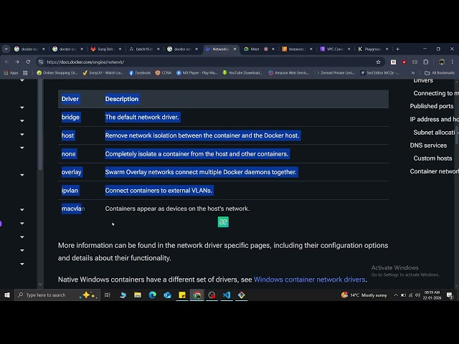Click the overlay driver cell
Screen dimensions: 459x344
point(72,172)
